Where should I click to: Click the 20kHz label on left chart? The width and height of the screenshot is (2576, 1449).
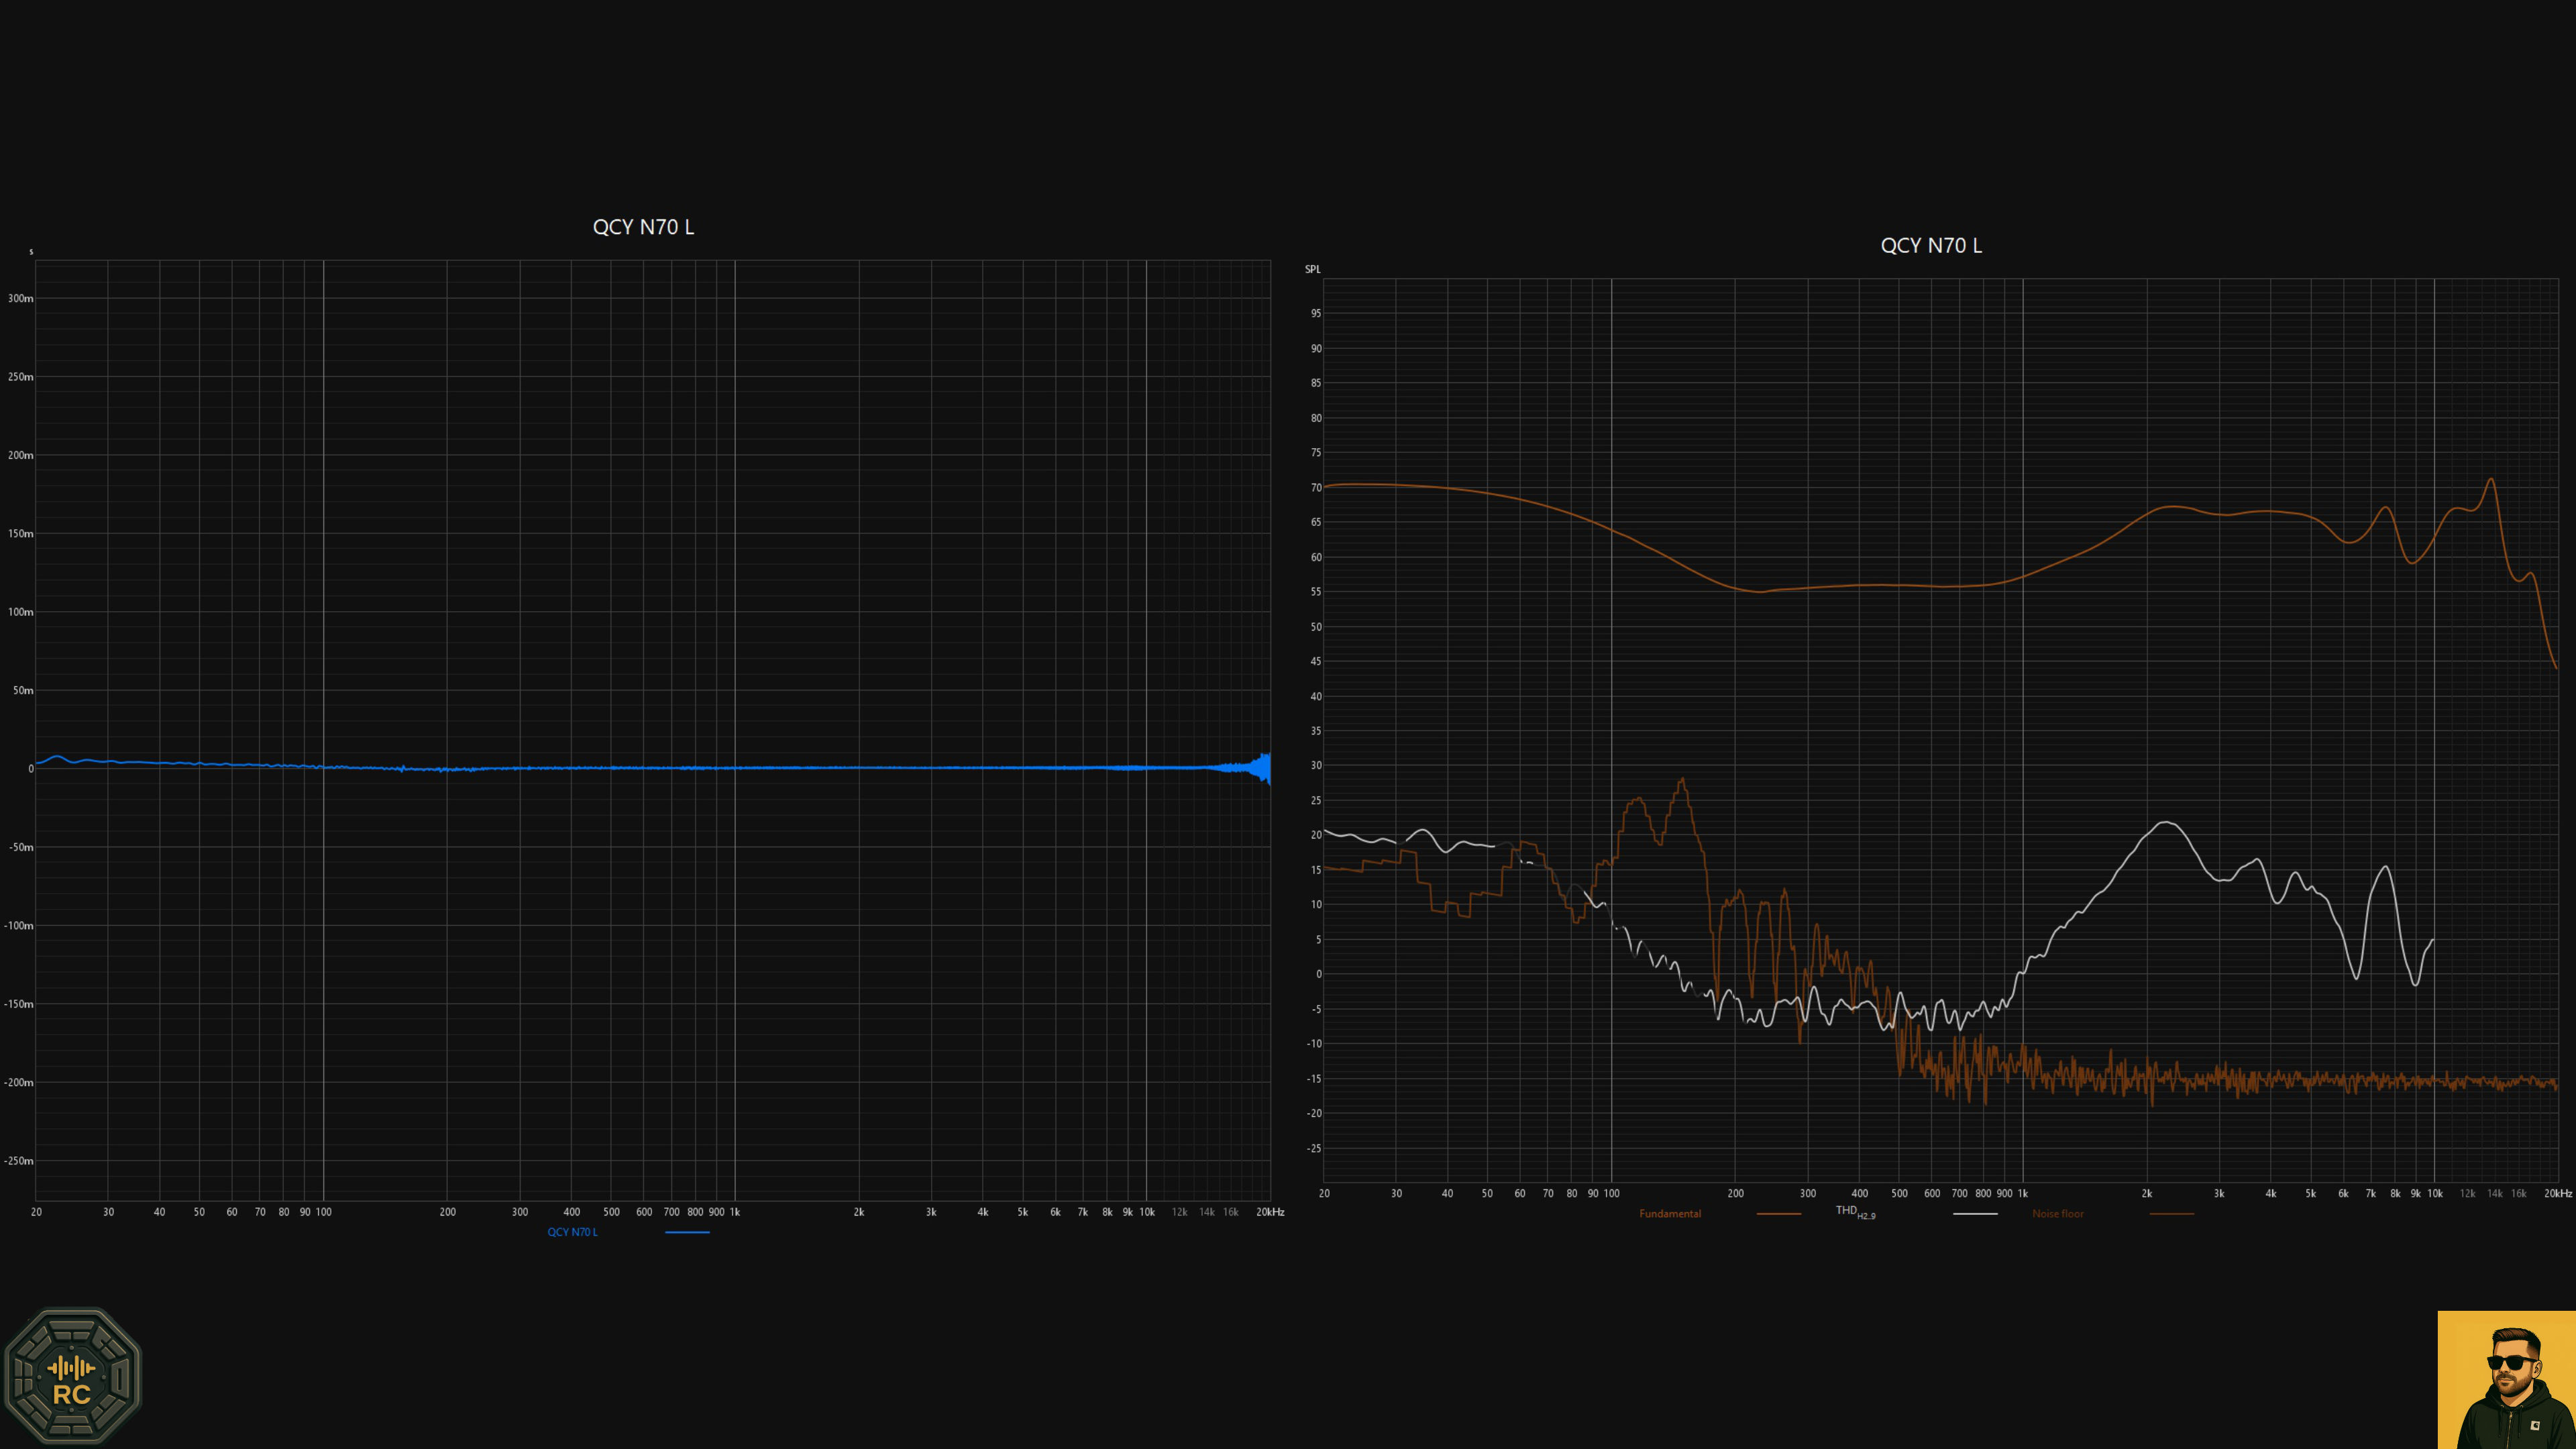(x=1270, y=1212)
